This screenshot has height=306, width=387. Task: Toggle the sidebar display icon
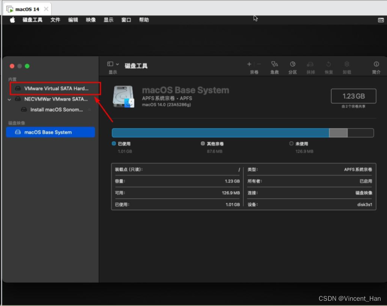pyautogui.click(x=110, y=64)
